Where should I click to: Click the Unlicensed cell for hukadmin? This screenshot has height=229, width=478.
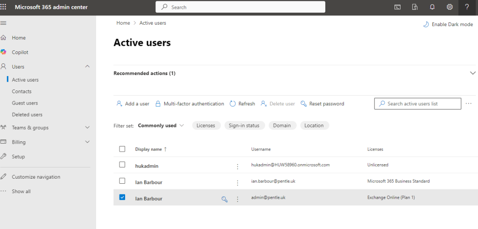coord(378,165)
